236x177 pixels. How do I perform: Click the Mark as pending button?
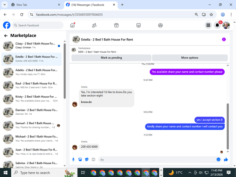click(x=111, y=58)
